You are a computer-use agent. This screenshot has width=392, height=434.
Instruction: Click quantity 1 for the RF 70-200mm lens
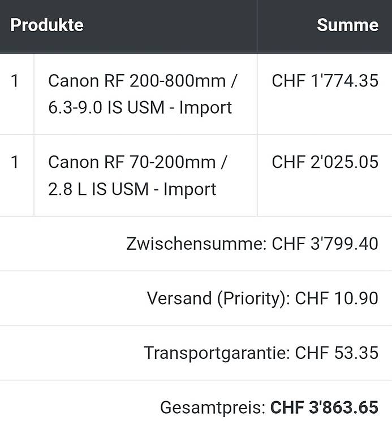click(15, 162)
